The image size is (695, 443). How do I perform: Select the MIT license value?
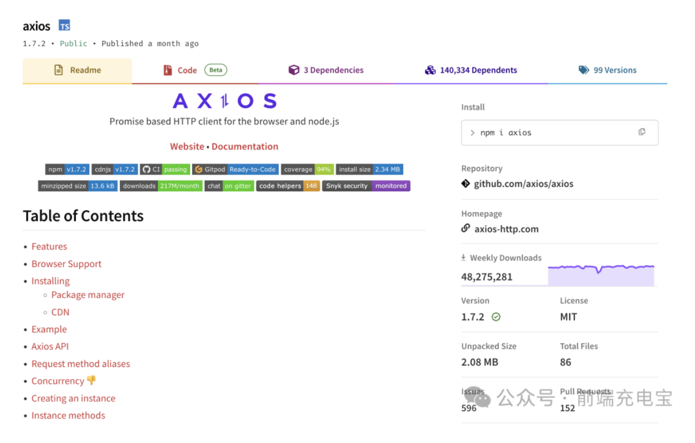click(569, 317)
